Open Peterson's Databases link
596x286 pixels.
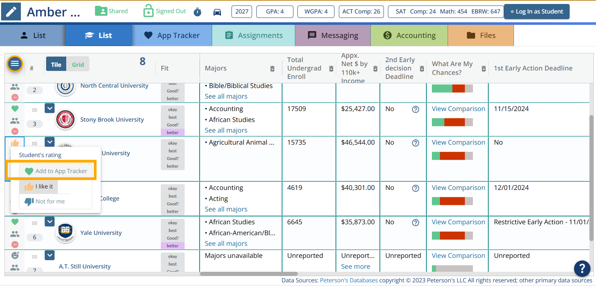(349, 281)
